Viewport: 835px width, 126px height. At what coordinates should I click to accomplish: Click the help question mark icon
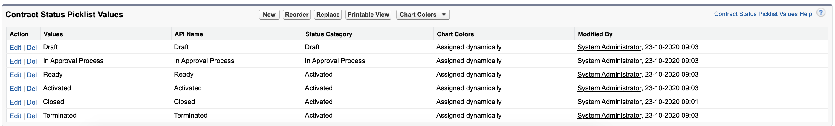click(x=820, y=13)
